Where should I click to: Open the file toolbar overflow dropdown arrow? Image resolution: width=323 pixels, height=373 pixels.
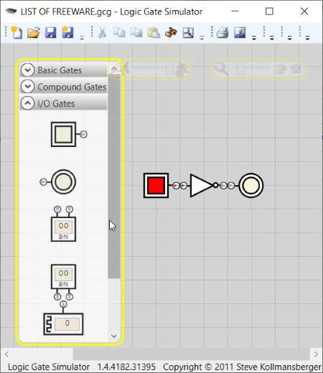click(82, 38)
